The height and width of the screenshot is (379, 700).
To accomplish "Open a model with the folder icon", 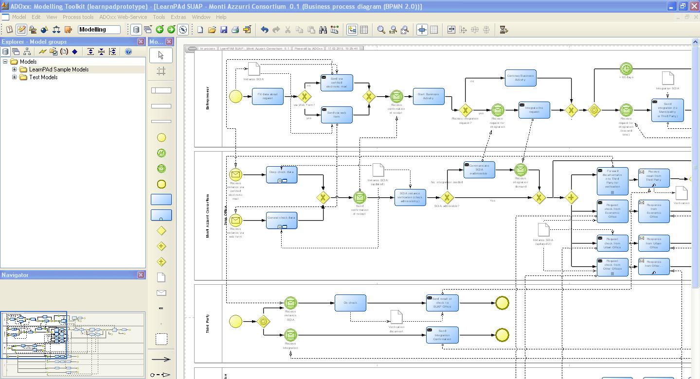I will coord(212,30).
